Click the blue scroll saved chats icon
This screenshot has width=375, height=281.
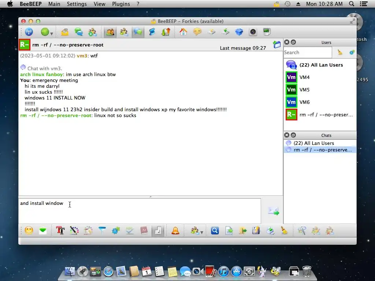(x=152, y=32)
